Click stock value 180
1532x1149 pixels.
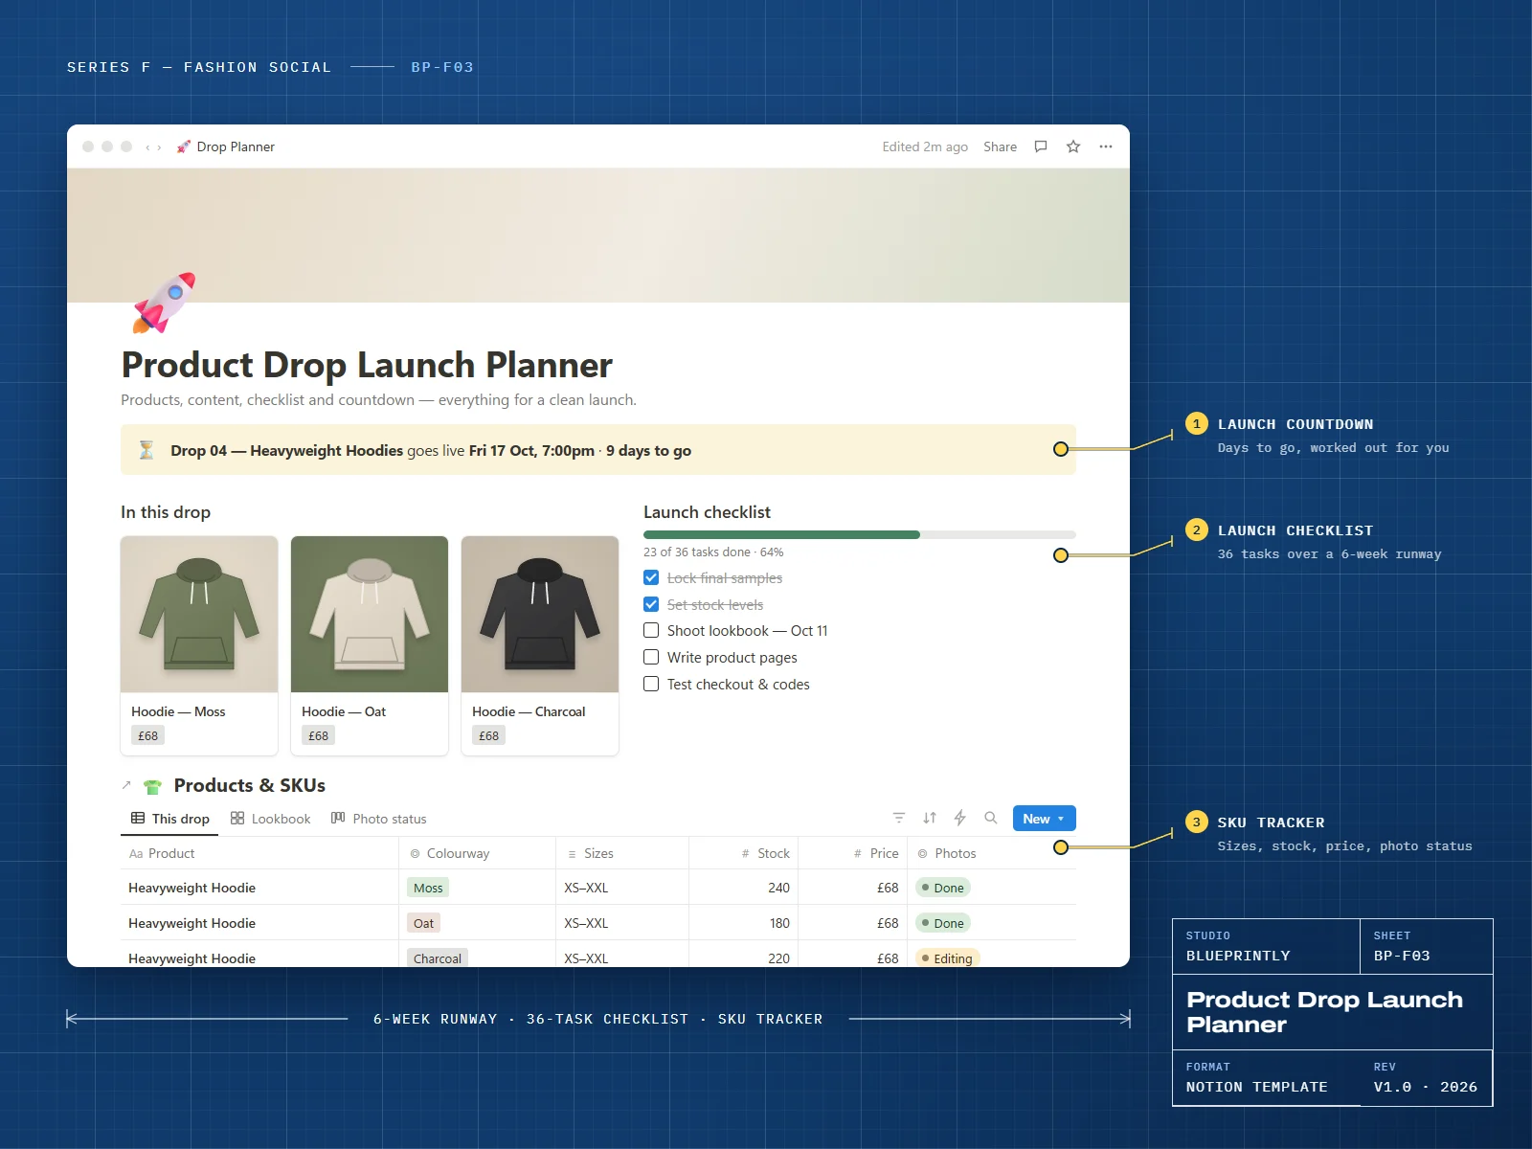(x=779, y=923)
